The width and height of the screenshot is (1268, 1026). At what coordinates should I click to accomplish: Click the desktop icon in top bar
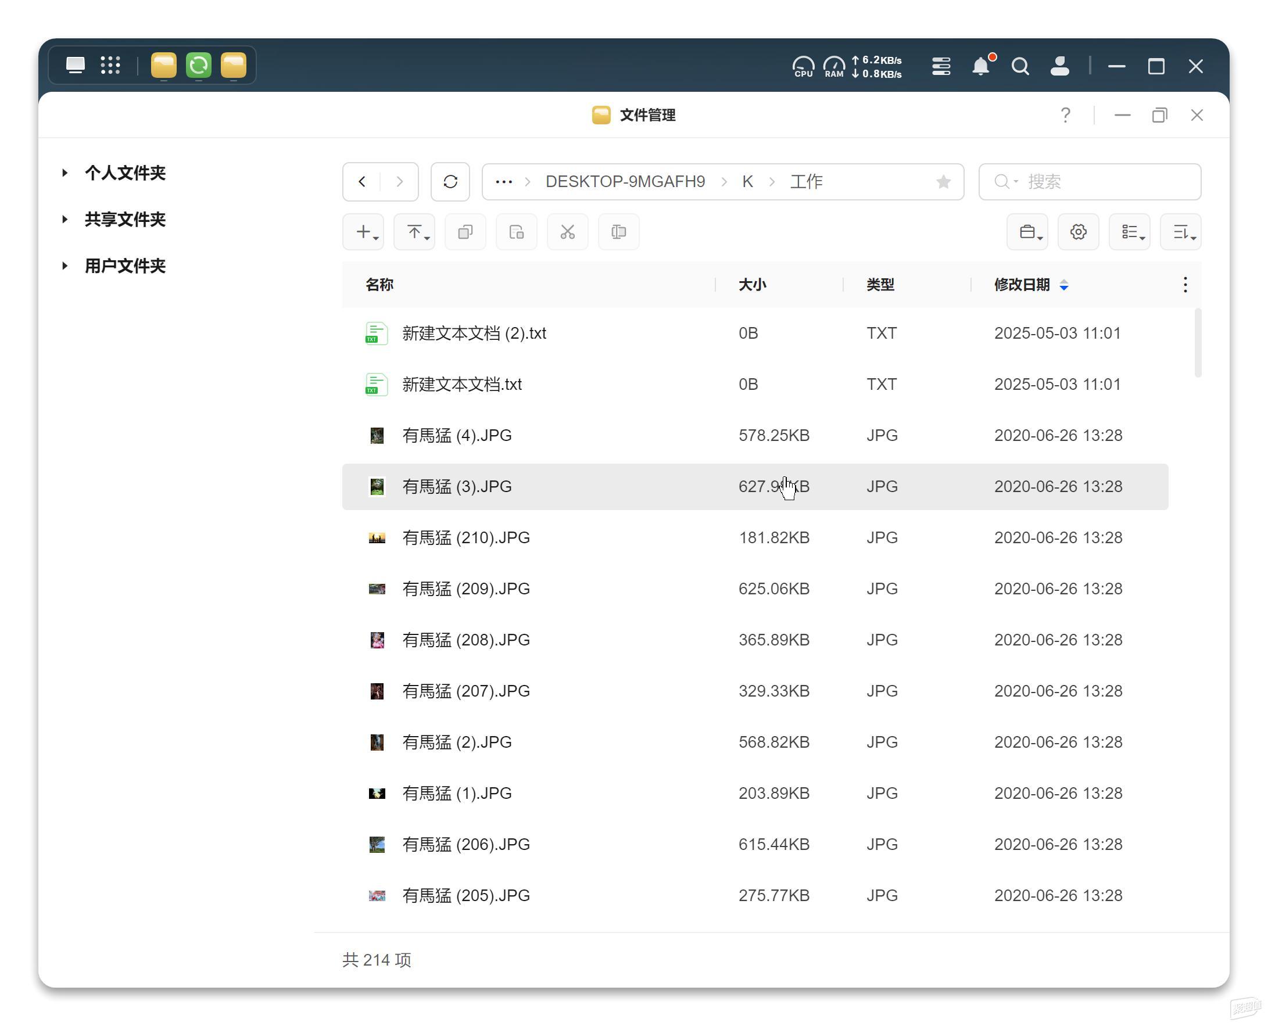[75, 65]
